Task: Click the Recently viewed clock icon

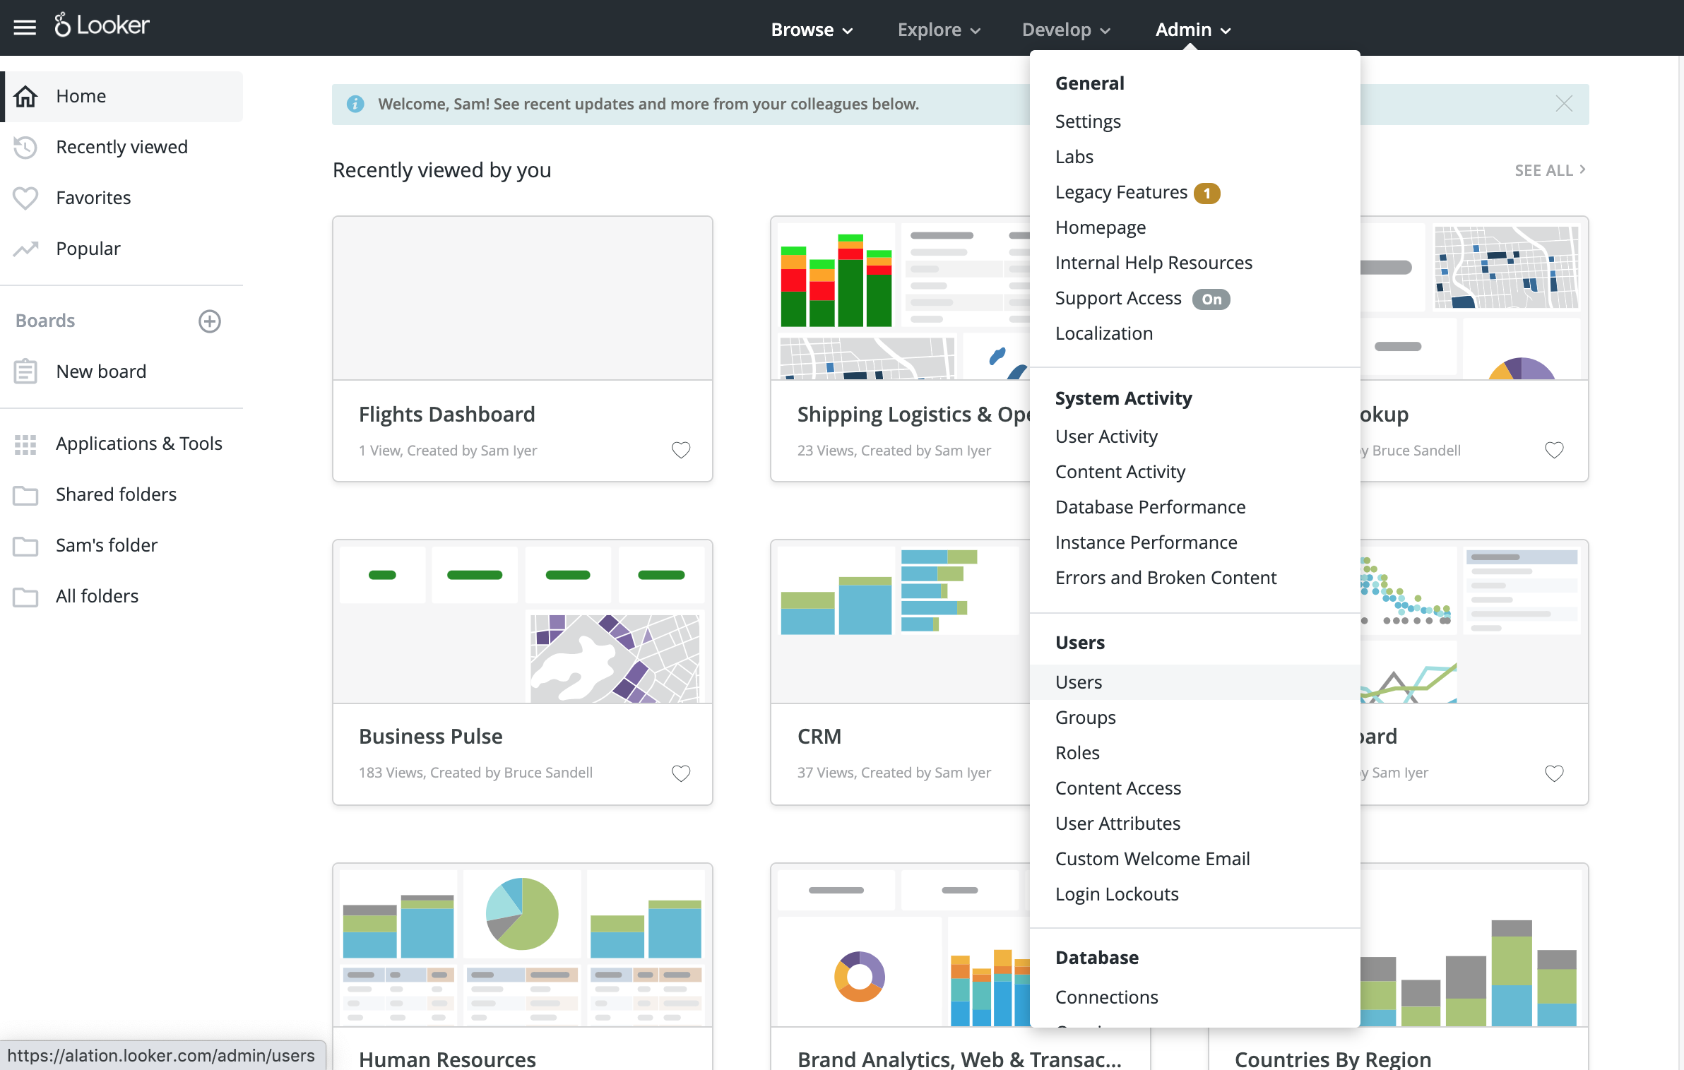Action: [x=25, y=147]
